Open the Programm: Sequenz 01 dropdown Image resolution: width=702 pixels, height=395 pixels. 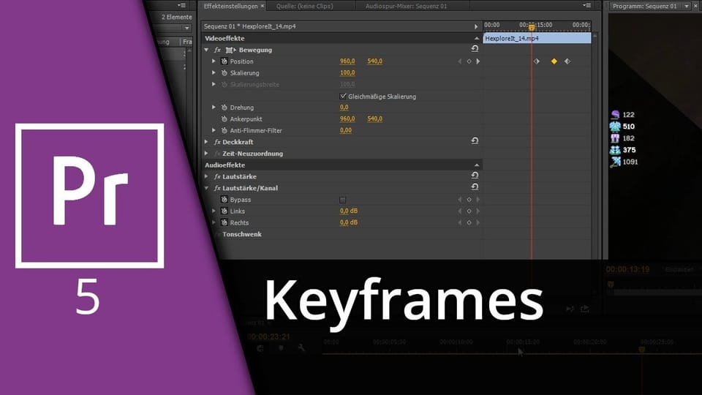click(687, 7)
